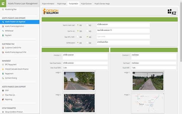182x114 pixels.
Task: Click the Floor Plan G/L icon
Action: [x=3, y=95]
